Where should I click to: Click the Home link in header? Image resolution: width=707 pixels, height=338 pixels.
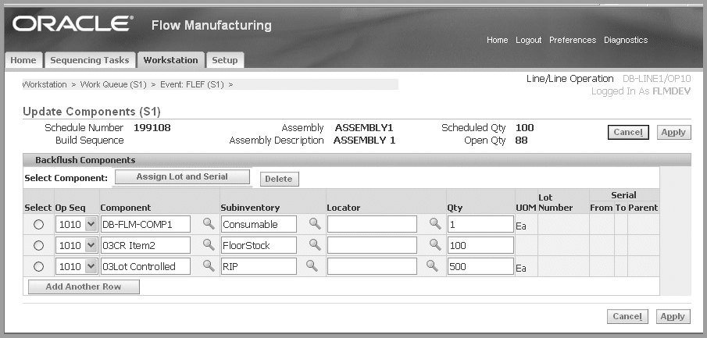tap(498, 40)
